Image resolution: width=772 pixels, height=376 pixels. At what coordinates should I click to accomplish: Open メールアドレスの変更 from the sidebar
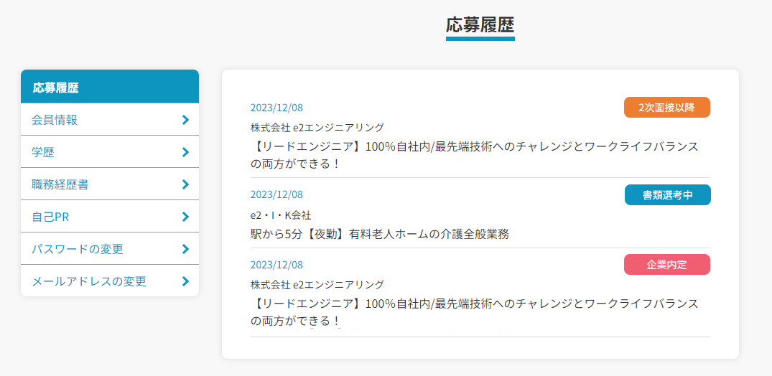tap(110, 281)
